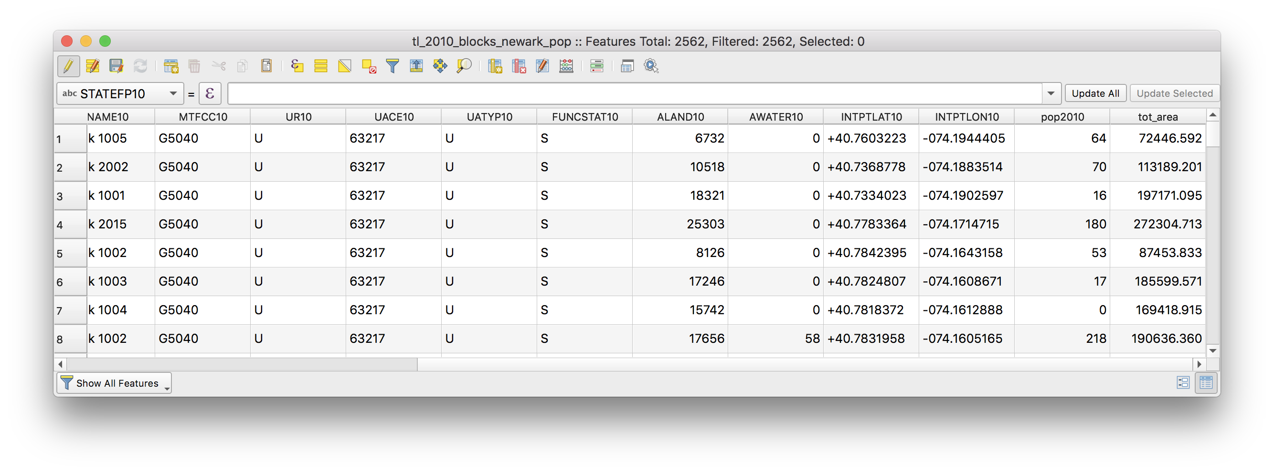Image resolution: width=1274 pixels, height=473 pixels.
Task: Toggle editing mode with the pencil icon
Action: (68, 66)
